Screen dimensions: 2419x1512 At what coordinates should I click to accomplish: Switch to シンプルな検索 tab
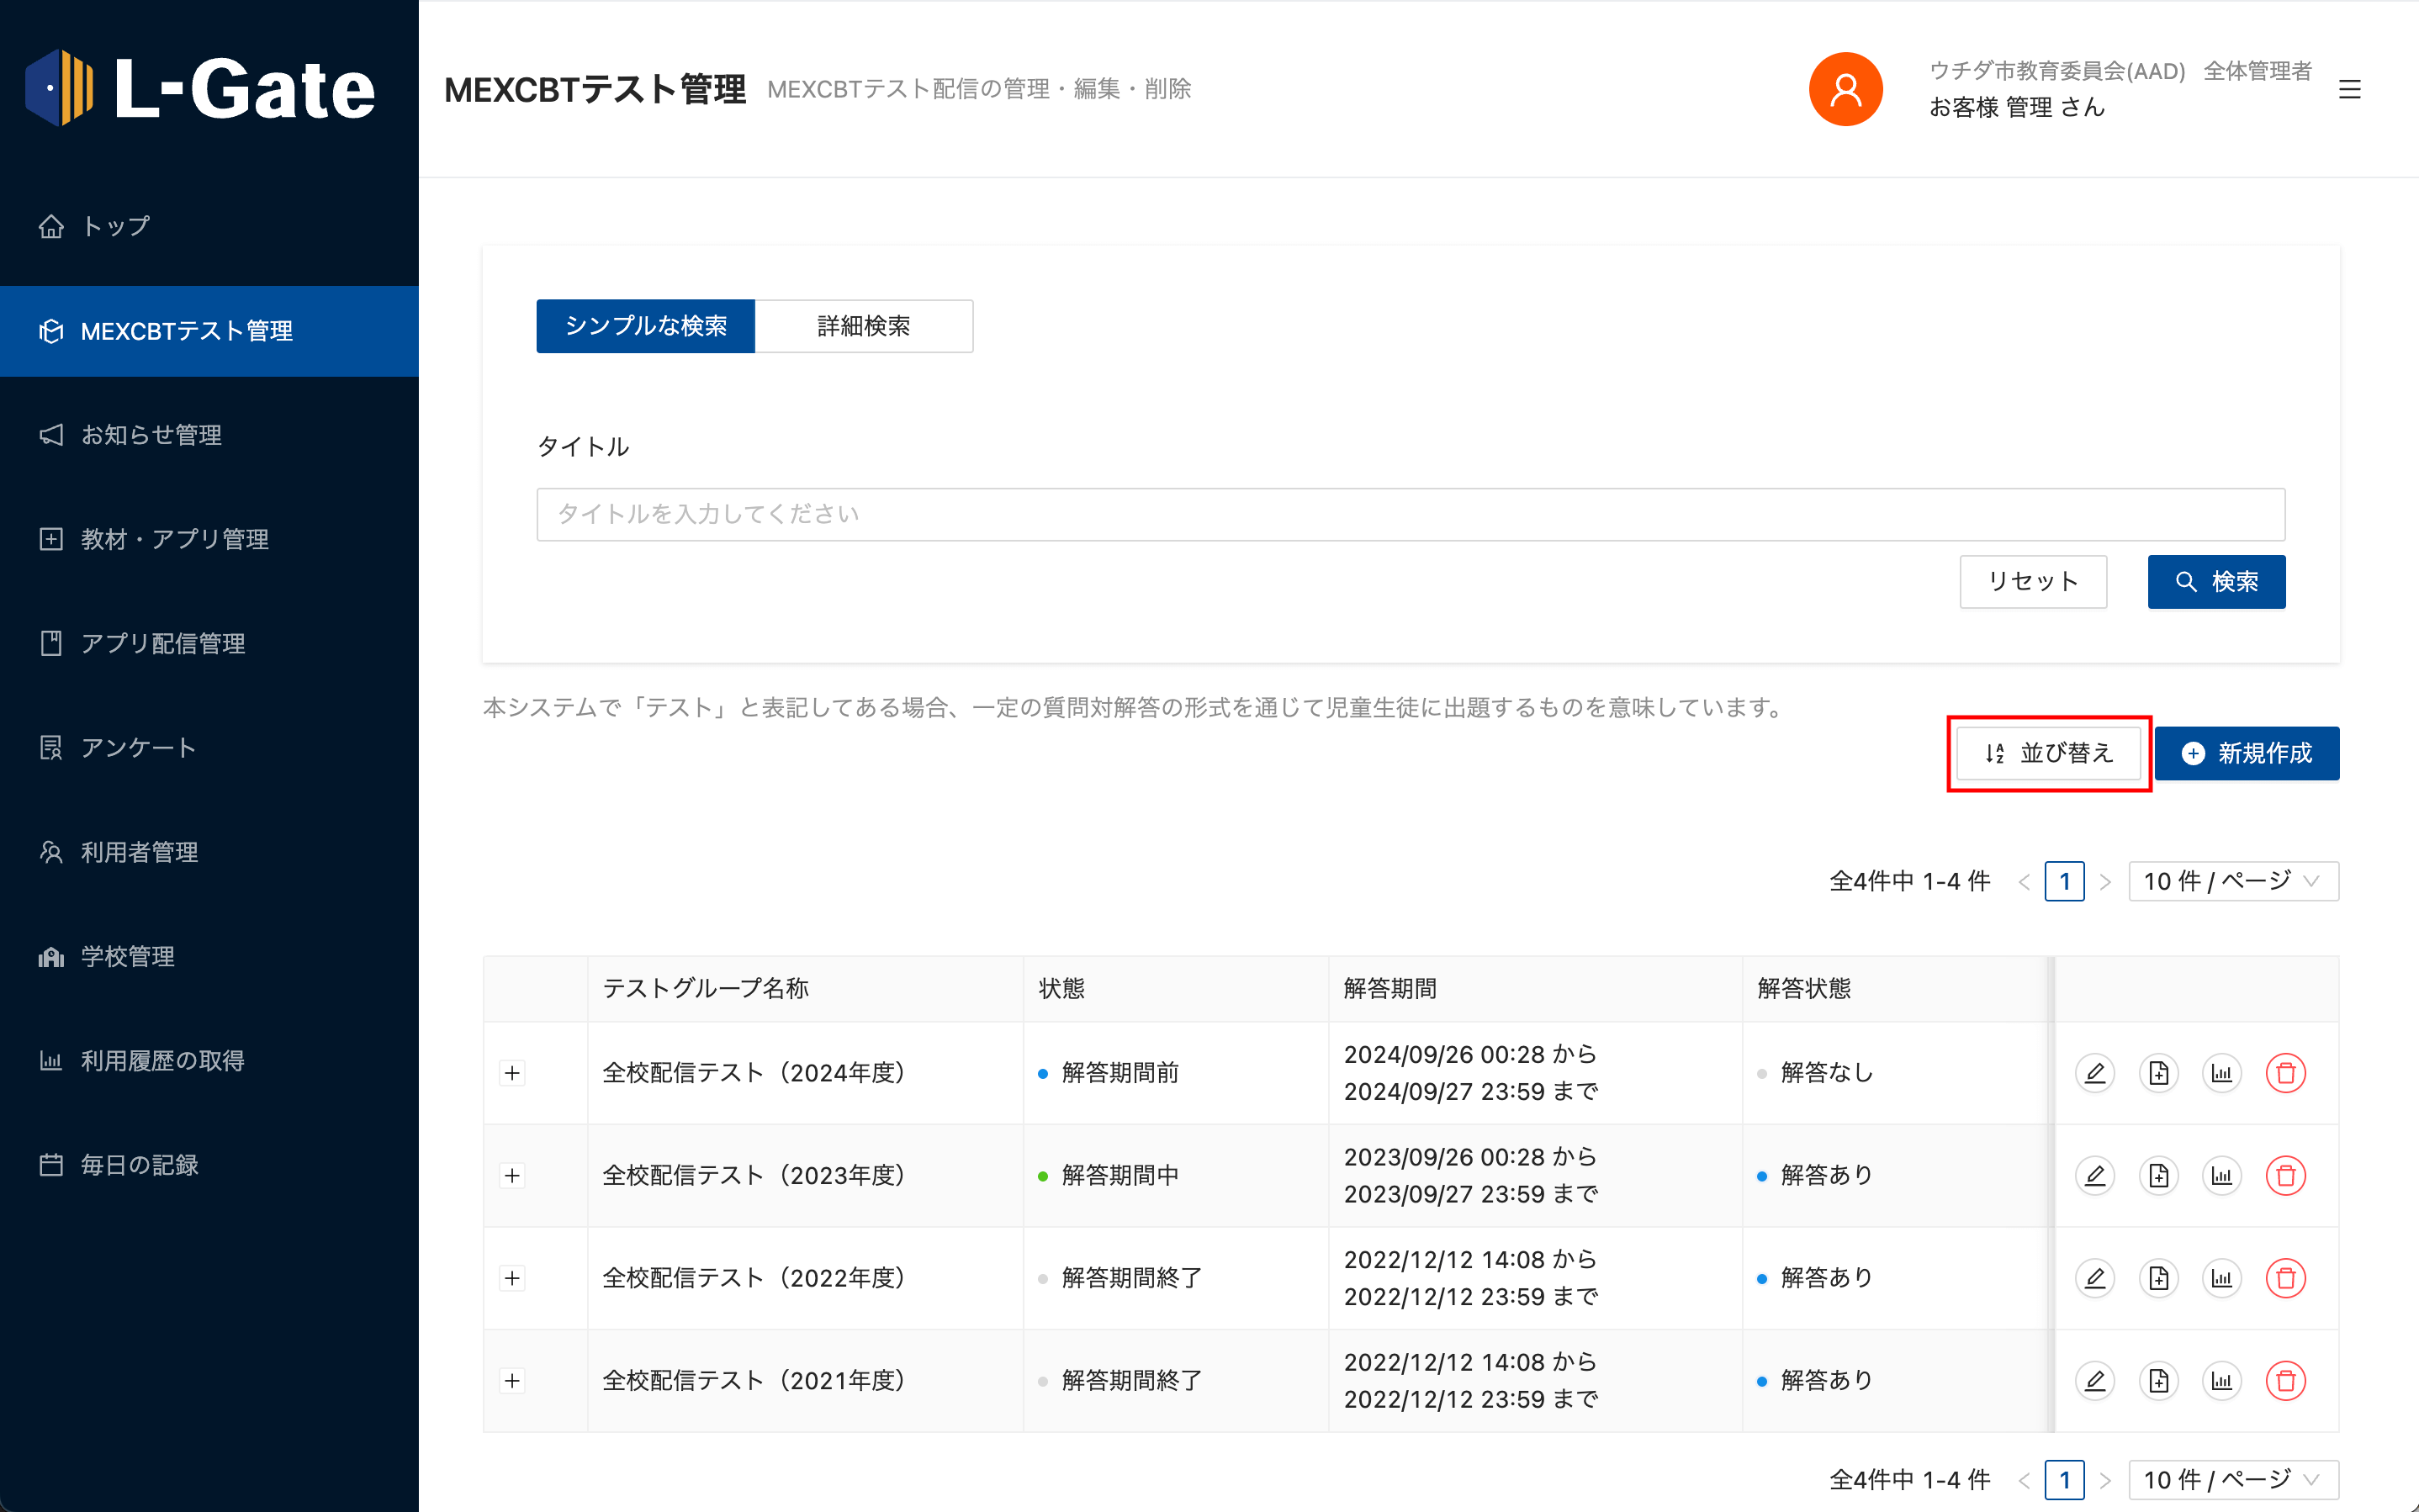[645, 326]
